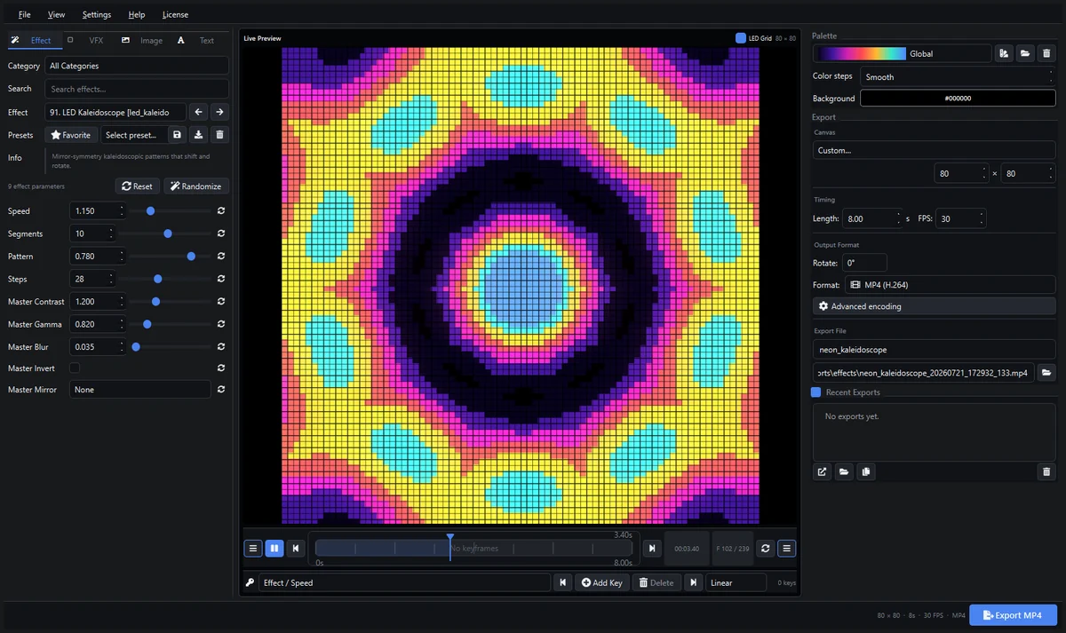Toggle looping with the refresh icon on the timeline
Image resolution: width=1066 pixels, height=633 pixels.
tap(766, 549)
